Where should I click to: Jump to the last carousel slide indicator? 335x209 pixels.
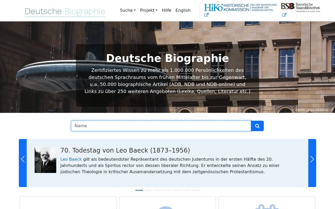pos(196,190)
